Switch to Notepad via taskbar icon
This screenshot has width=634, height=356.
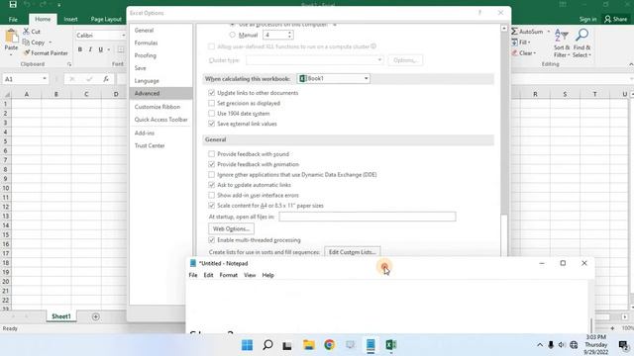pos(370,345)
